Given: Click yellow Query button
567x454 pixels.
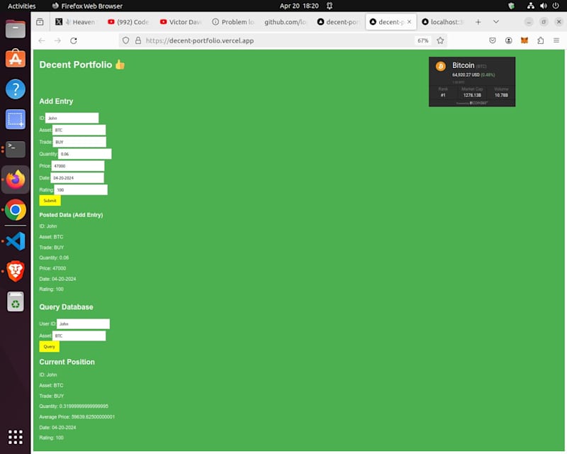Looking at the screenshot, I should [x=49, y=346].
